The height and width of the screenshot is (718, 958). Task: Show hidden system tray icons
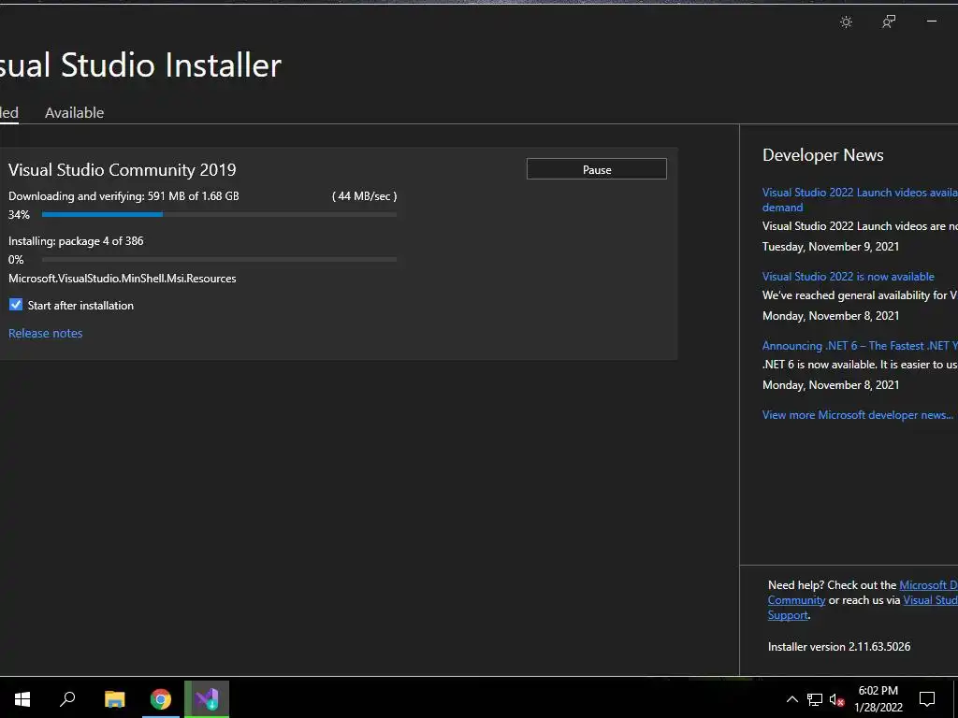coord(791,699)
